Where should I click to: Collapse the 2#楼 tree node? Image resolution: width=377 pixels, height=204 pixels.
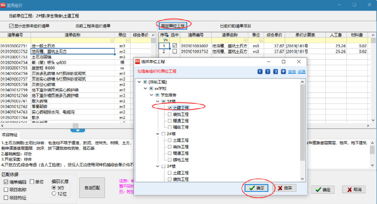pyautogui.click(x=158, y=134)
